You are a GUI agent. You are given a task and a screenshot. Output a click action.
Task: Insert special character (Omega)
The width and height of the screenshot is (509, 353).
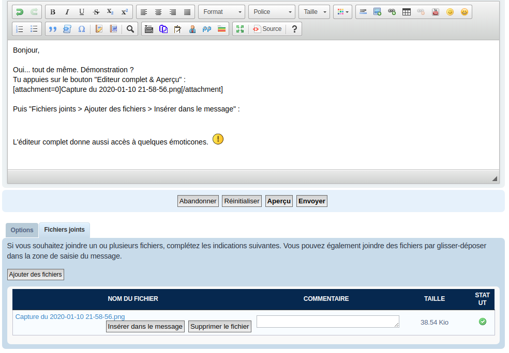(82, 29)
